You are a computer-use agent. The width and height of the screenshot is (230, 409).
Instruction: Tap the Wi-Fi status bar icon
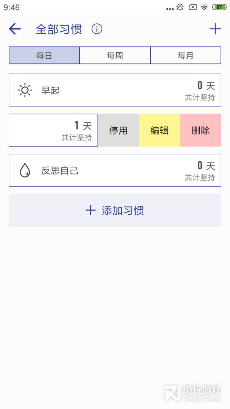(x=205, y=7)
